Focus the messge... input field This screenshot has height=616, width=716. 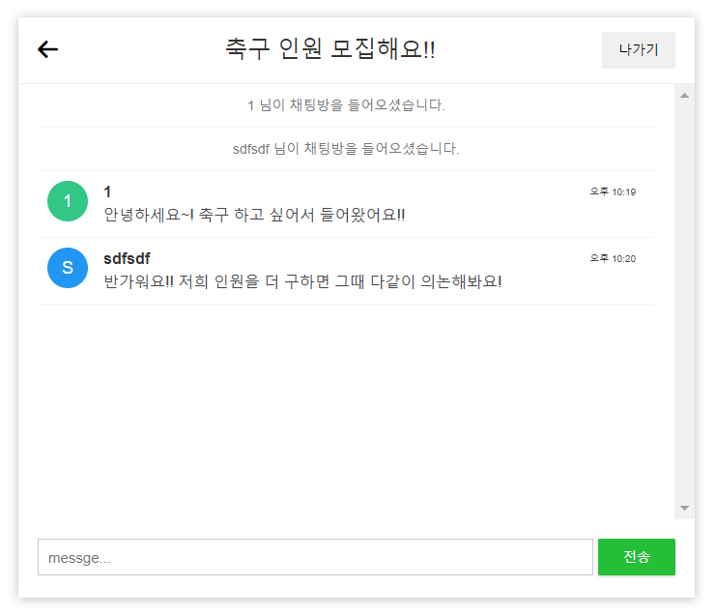tap(315, 557)
